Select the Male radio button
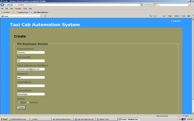This screenshot has width=194, height=121. pyautogui.click(x=19, y=102)
